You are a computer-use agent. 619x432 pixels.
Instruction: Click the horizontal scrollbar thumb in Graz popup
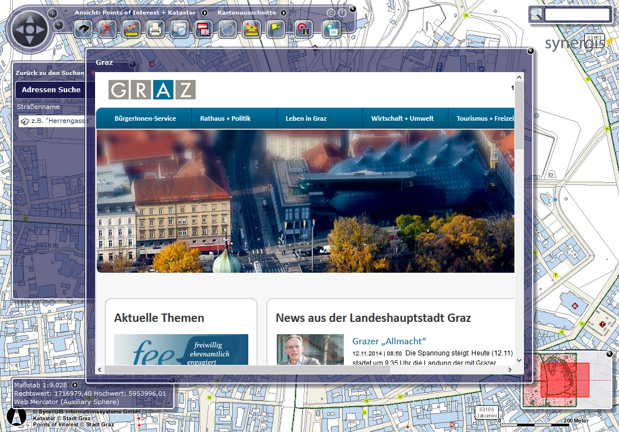coord(247,369)
